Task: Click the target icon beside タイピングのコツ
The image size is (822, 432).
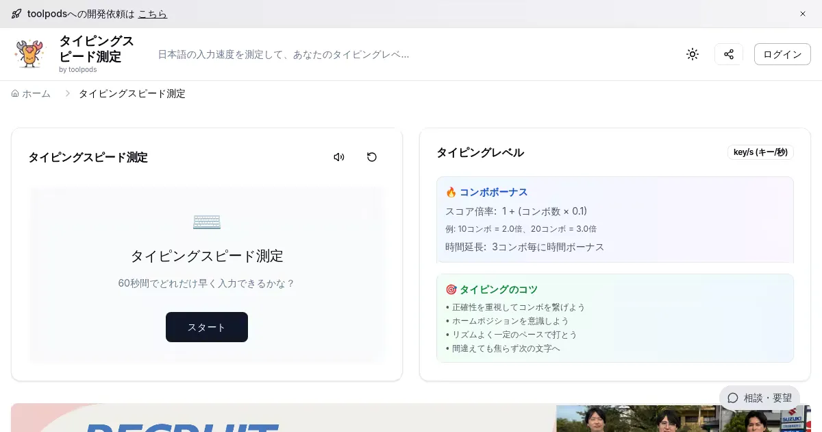Action: (451, 290)
